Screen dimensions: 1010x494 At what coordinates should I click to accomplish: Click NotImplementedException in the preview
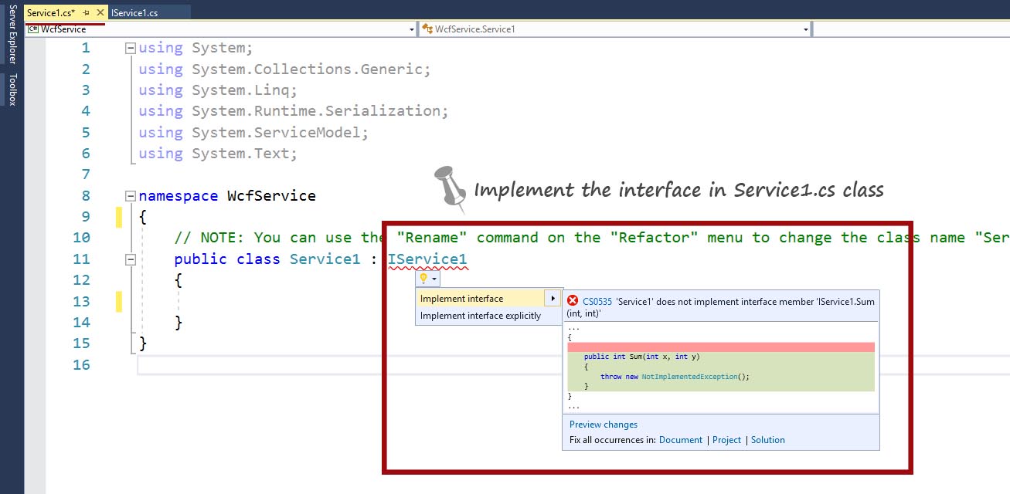pos(690,377)
